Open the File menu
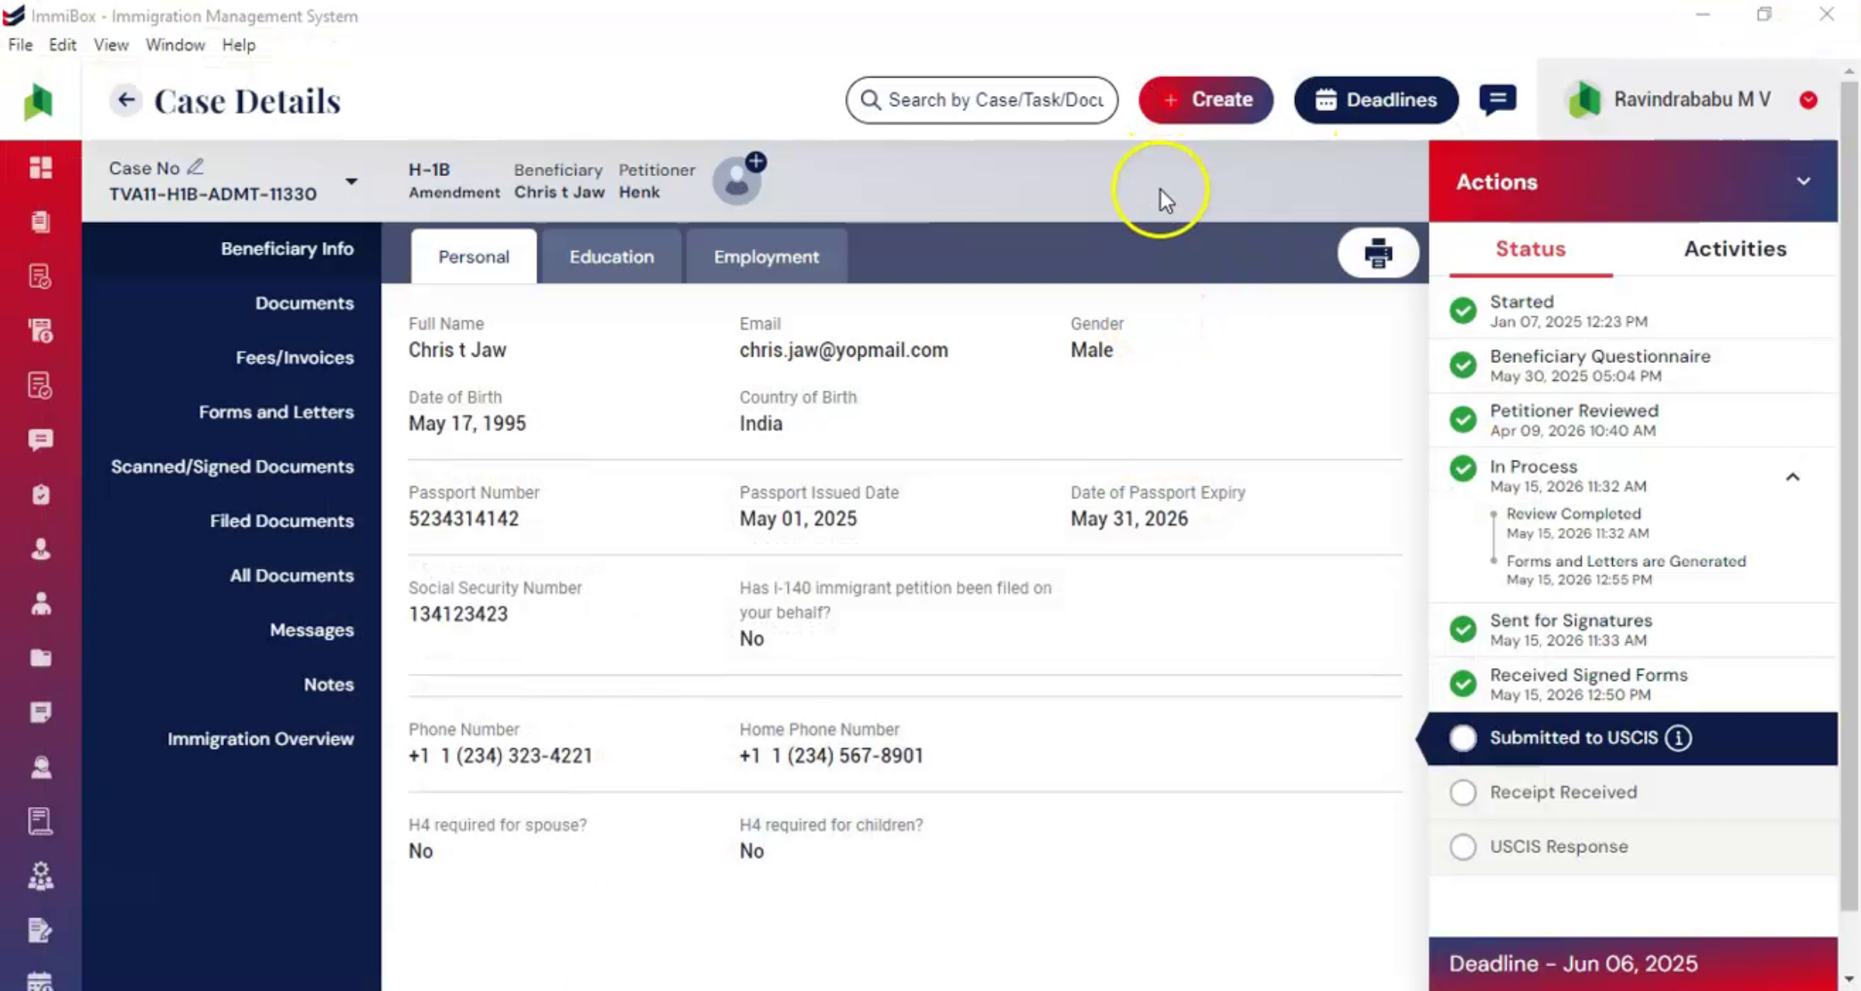 point(20,45)
